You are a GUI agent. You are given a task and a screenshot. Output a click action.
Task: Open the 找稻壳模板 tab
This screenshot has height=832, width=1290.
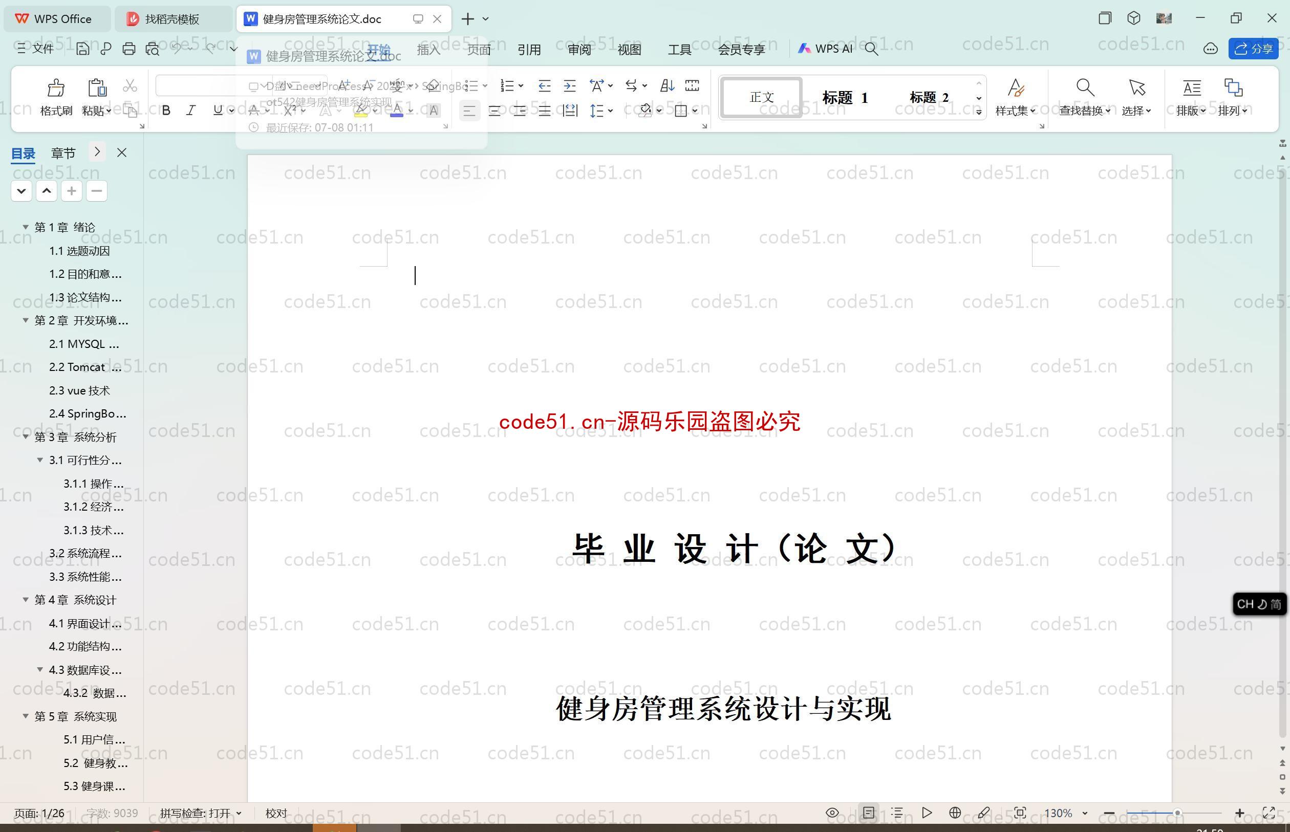point(173,19)
